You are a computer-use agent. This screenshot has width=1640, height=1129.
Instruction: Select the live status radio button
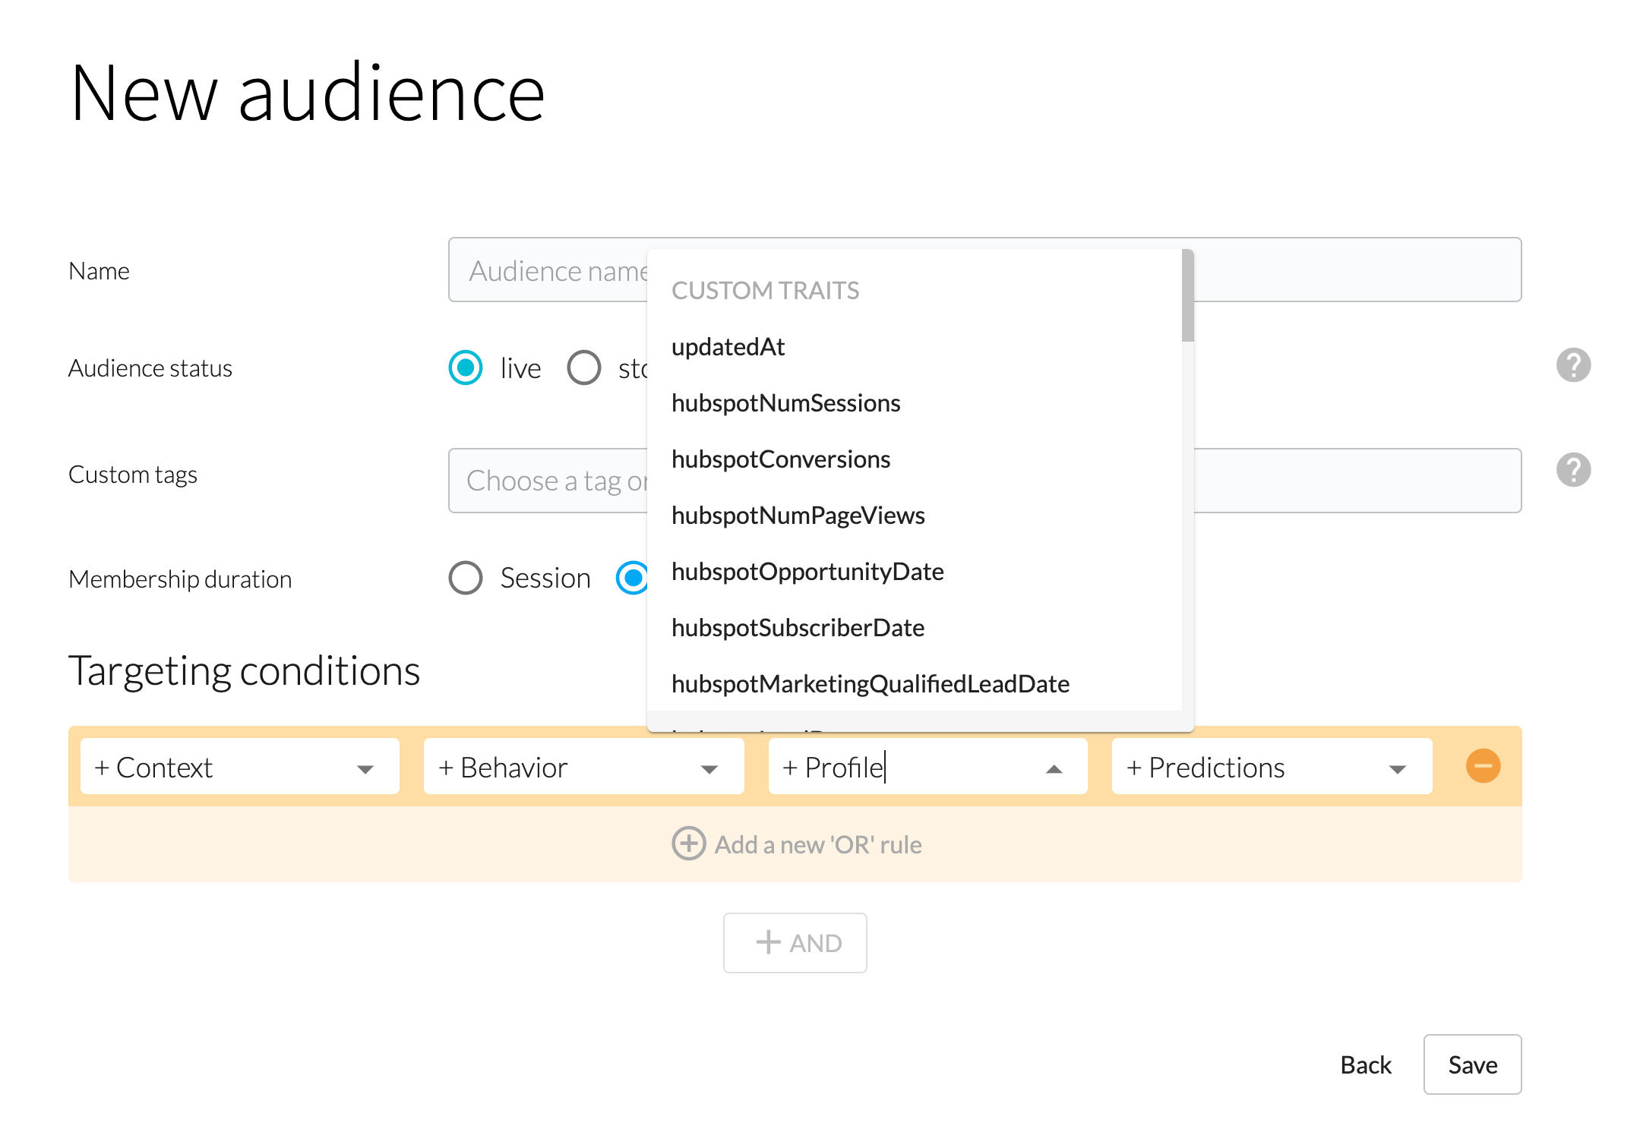point(466,368)
